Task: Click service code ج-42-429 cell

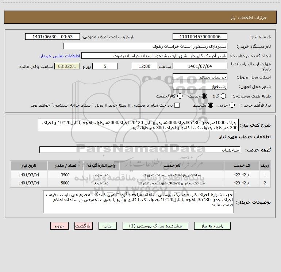Action: click(x=242, y=183)
